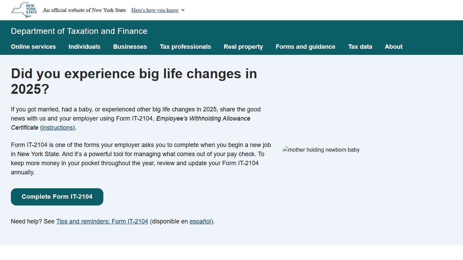Expand the chevron beside Here's how you know

pyautogui.click(x=183, y=10)
